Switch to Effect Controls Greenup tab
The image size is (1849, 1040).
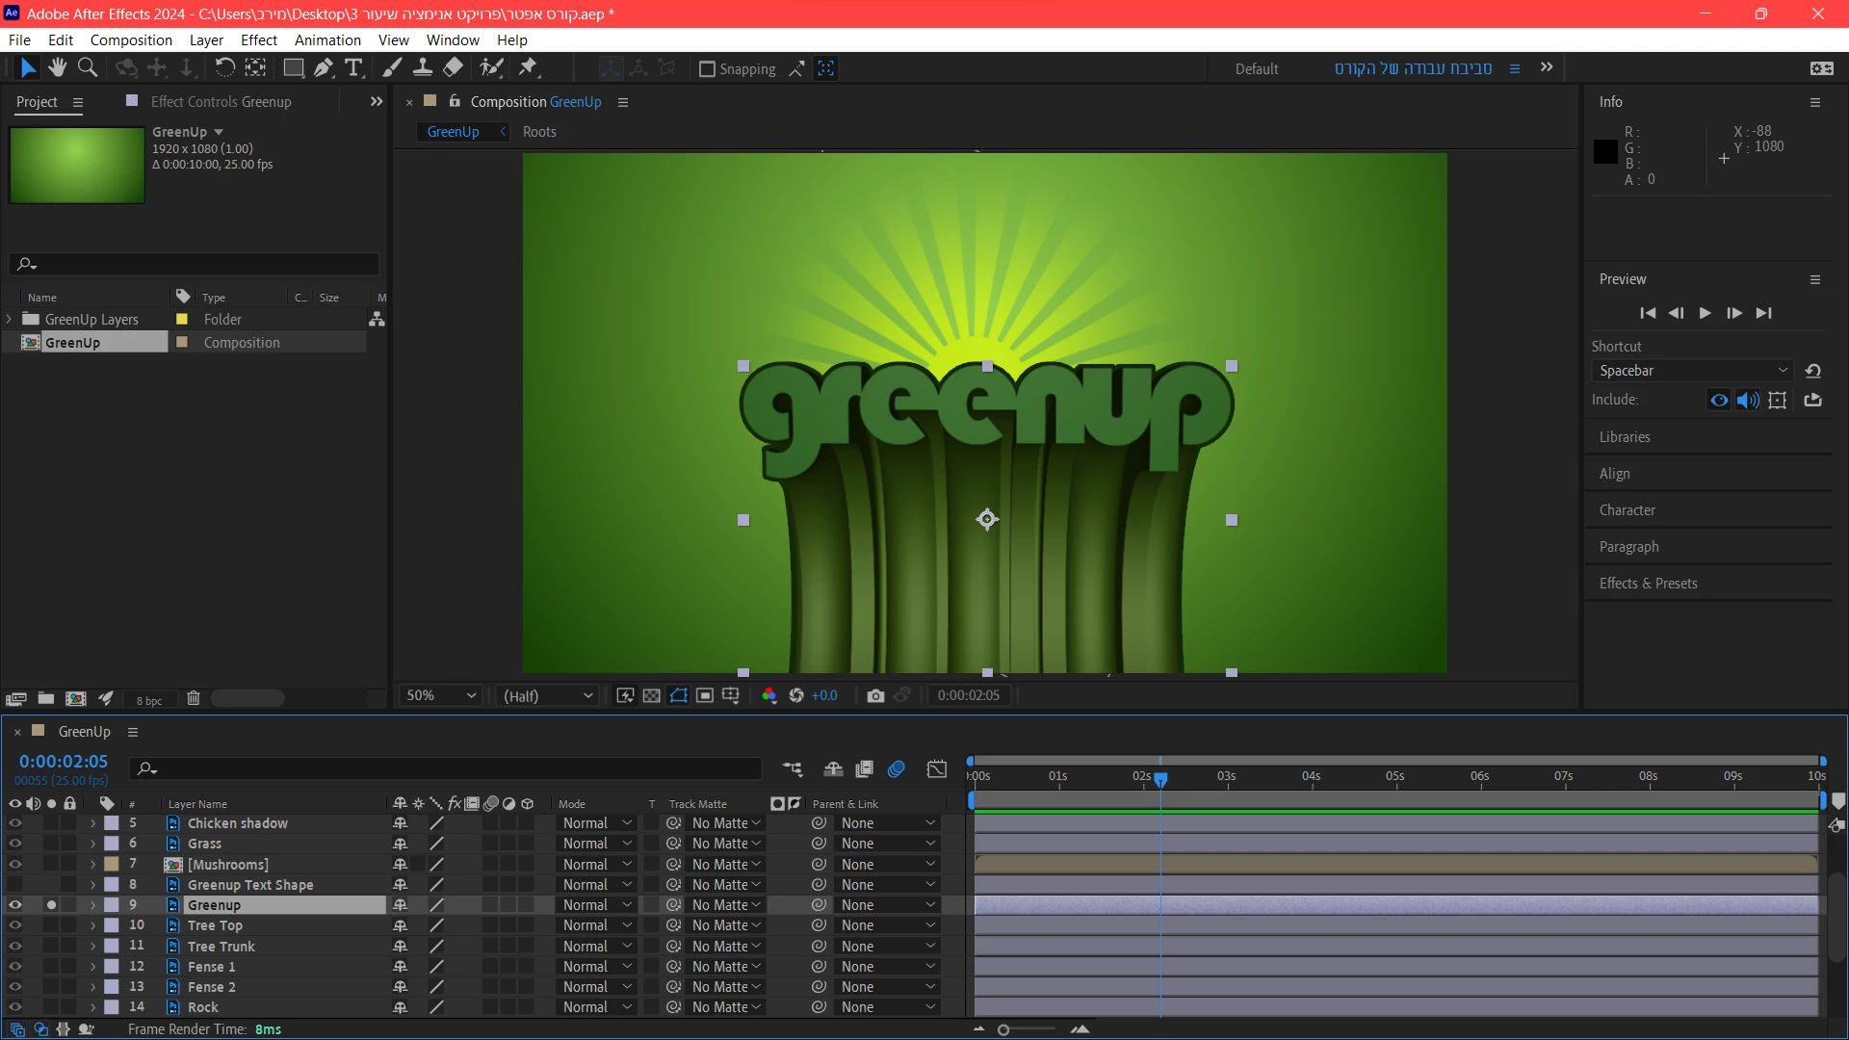pos(221,102)
